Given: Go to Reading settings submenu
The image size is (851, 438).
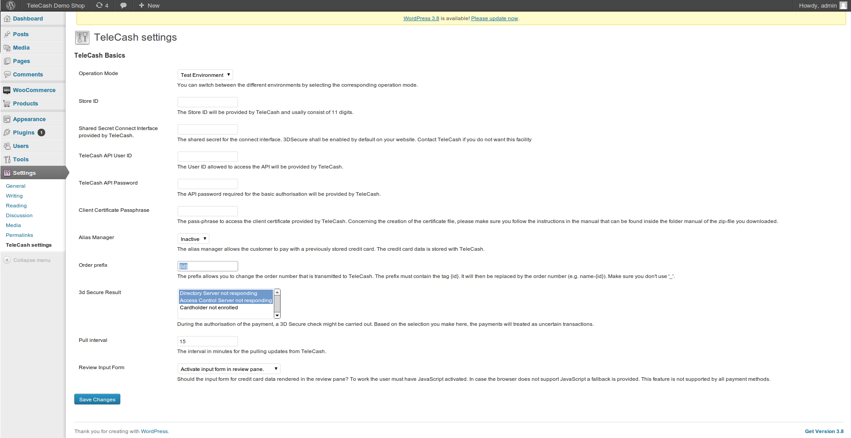Looking at the screenshot, I should pos(16,206).
